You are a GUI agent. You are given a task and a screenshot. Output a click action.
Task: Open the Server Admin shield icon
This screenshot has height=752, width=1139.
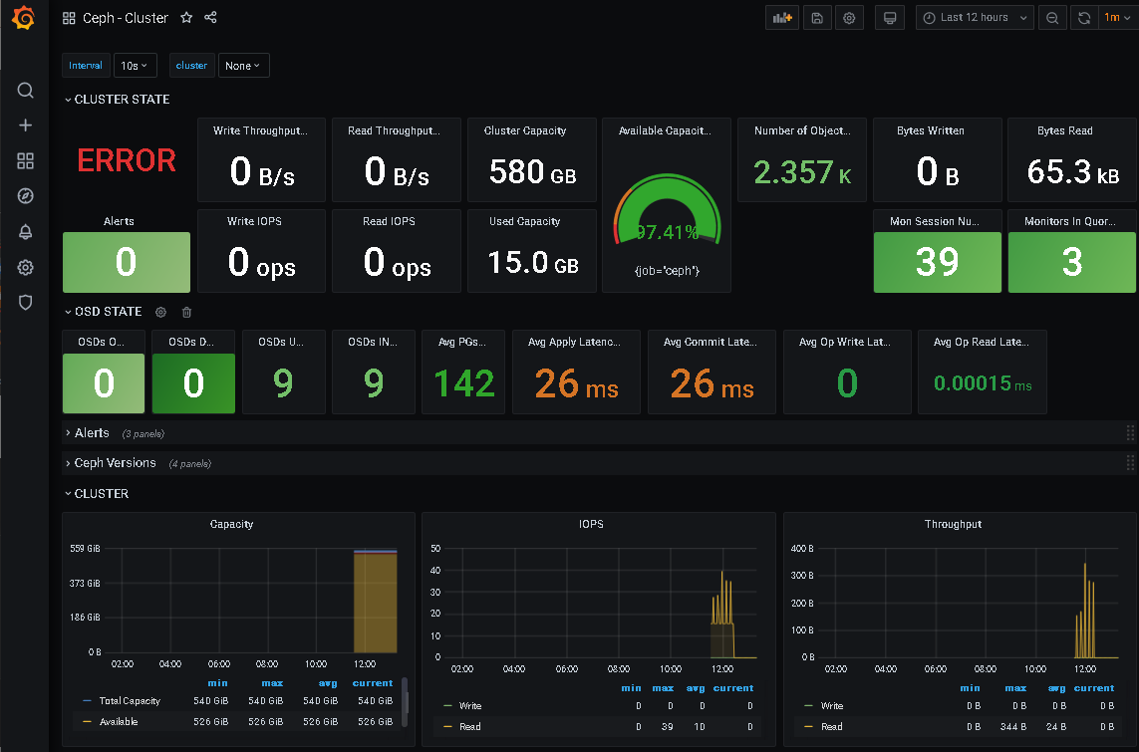26,302
